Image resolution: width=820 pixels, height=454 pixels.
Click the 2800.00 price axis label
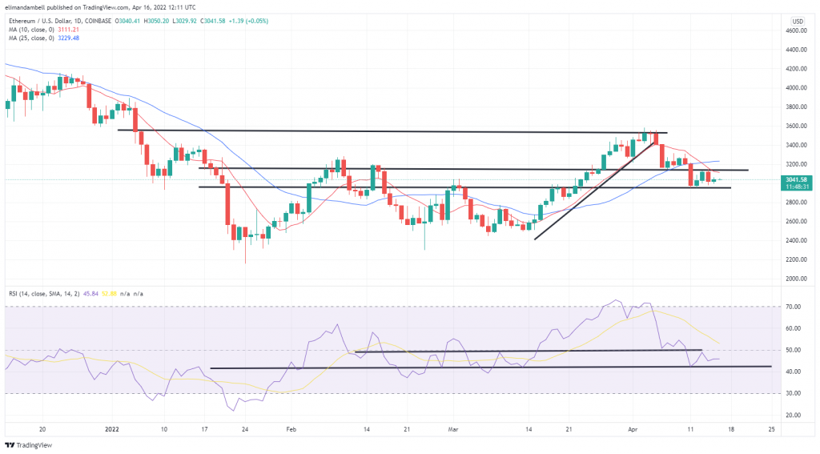click(797, 203)
